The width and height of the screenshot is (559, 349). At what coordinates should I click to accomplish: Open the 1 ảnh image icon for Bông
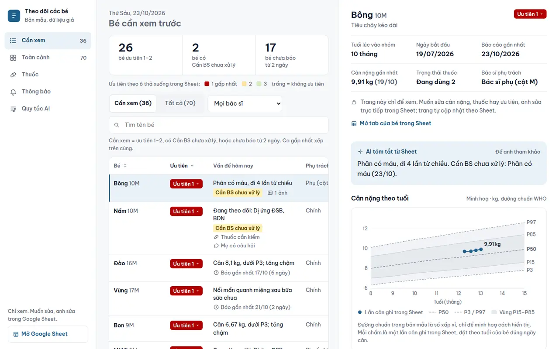coord(270,193)
